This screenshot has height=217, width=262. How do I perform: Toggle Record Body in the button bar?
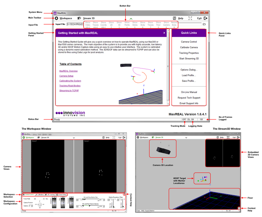tap(174, 25)
